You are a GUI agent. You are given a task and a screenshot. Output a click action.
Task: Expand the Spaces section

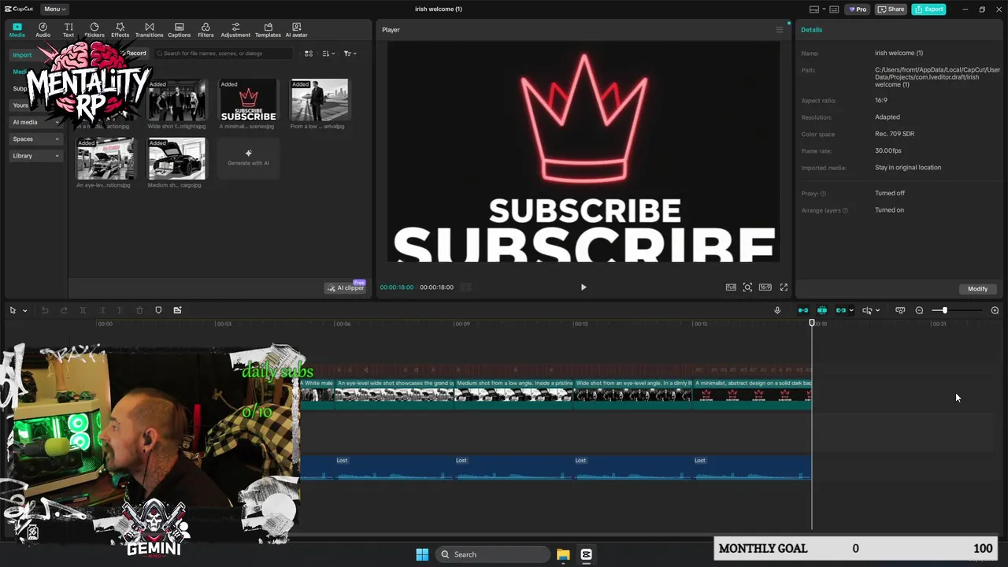tap(35, 139)
